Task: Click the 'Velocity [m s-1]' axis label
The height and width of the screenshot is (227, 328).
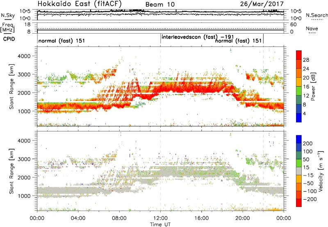Action: point(320,171)
